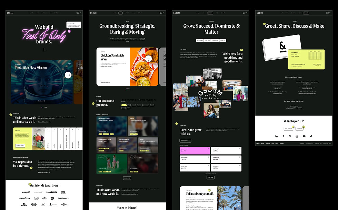
Task: Click carousel dots below Chicken Sandwich Wars card
Action: 127,89
